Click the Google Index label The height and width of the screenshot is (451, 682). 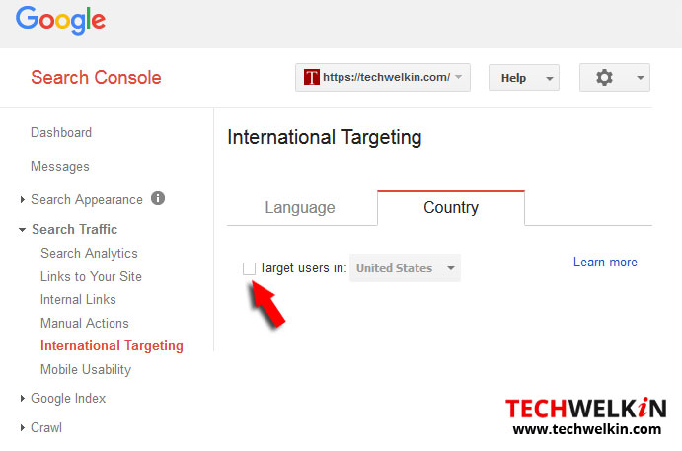pos(68,399)
